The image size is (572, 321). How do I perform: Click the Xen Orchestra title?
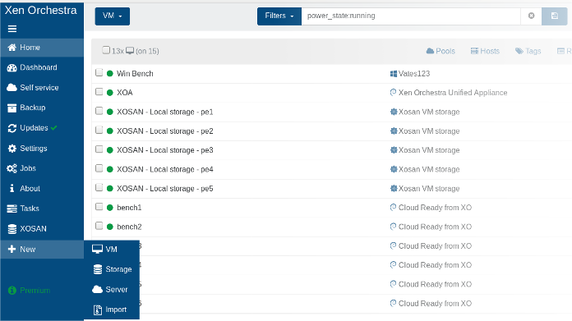click(x=41, y=11)
